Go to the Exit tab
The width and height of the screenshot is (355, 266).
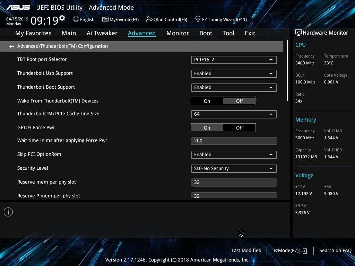250,33
